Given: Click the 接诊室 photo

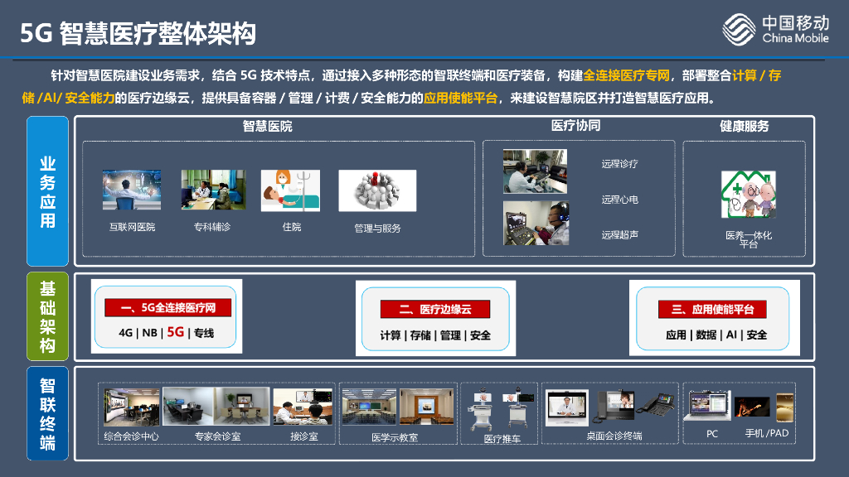Looking at the screenshot, I should tap(303, 407).
